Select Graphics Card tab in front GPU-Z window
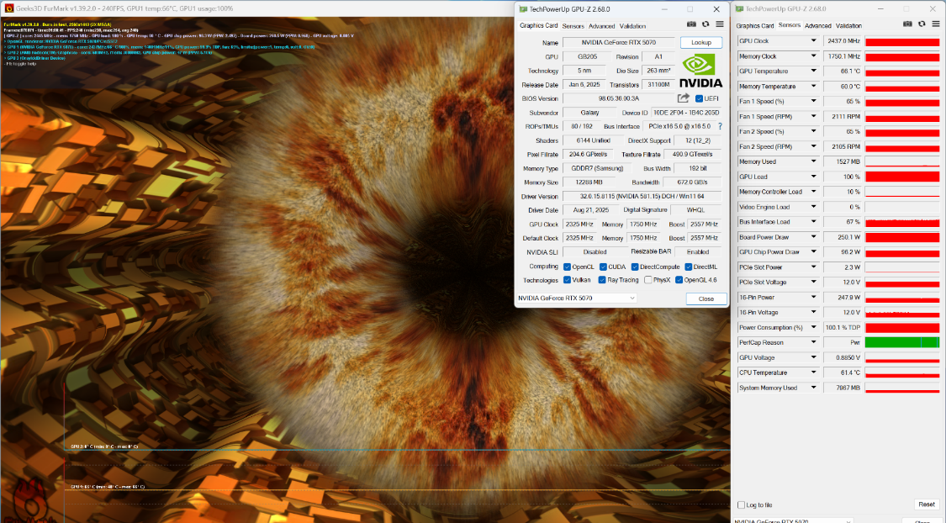The width and height of the screenshot is (946, 523). 539,26
